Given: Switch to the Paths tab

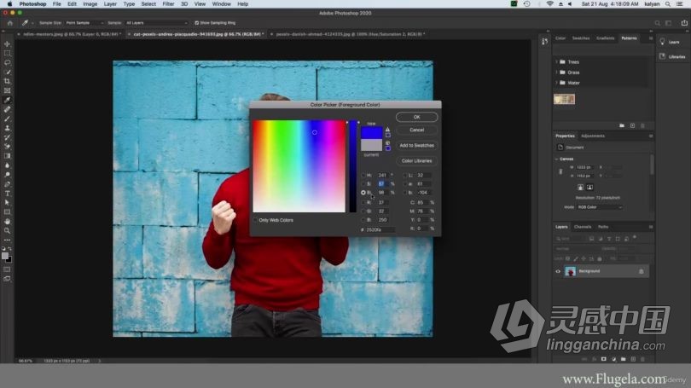Looking at the screenshot, I should click(x=603, y=227).
